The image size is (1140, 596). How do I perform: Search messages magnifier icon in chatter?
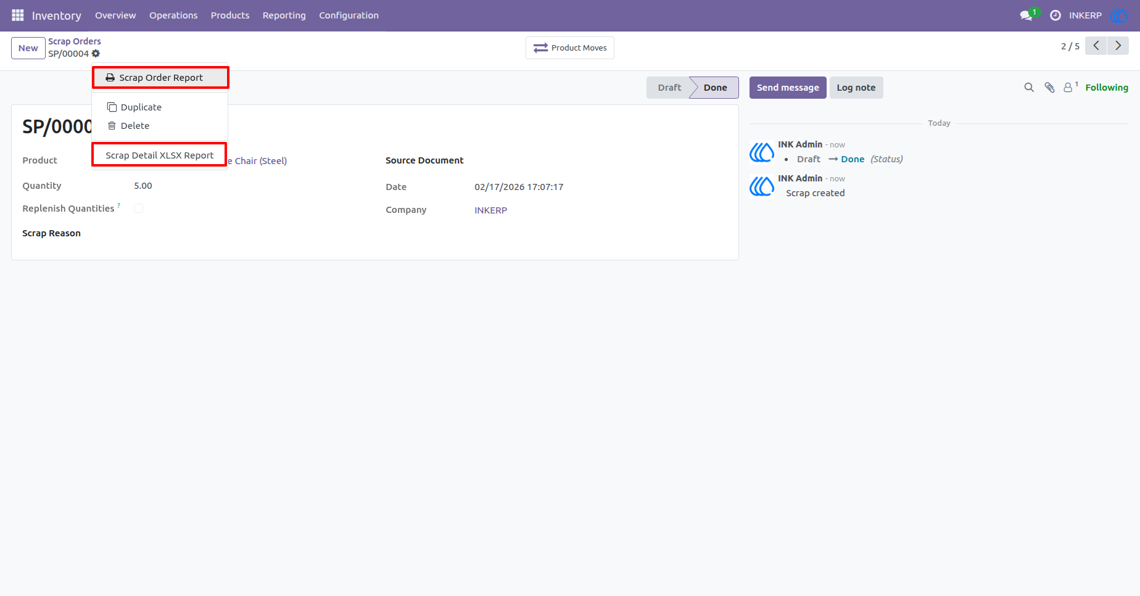tap(1029, 88)
